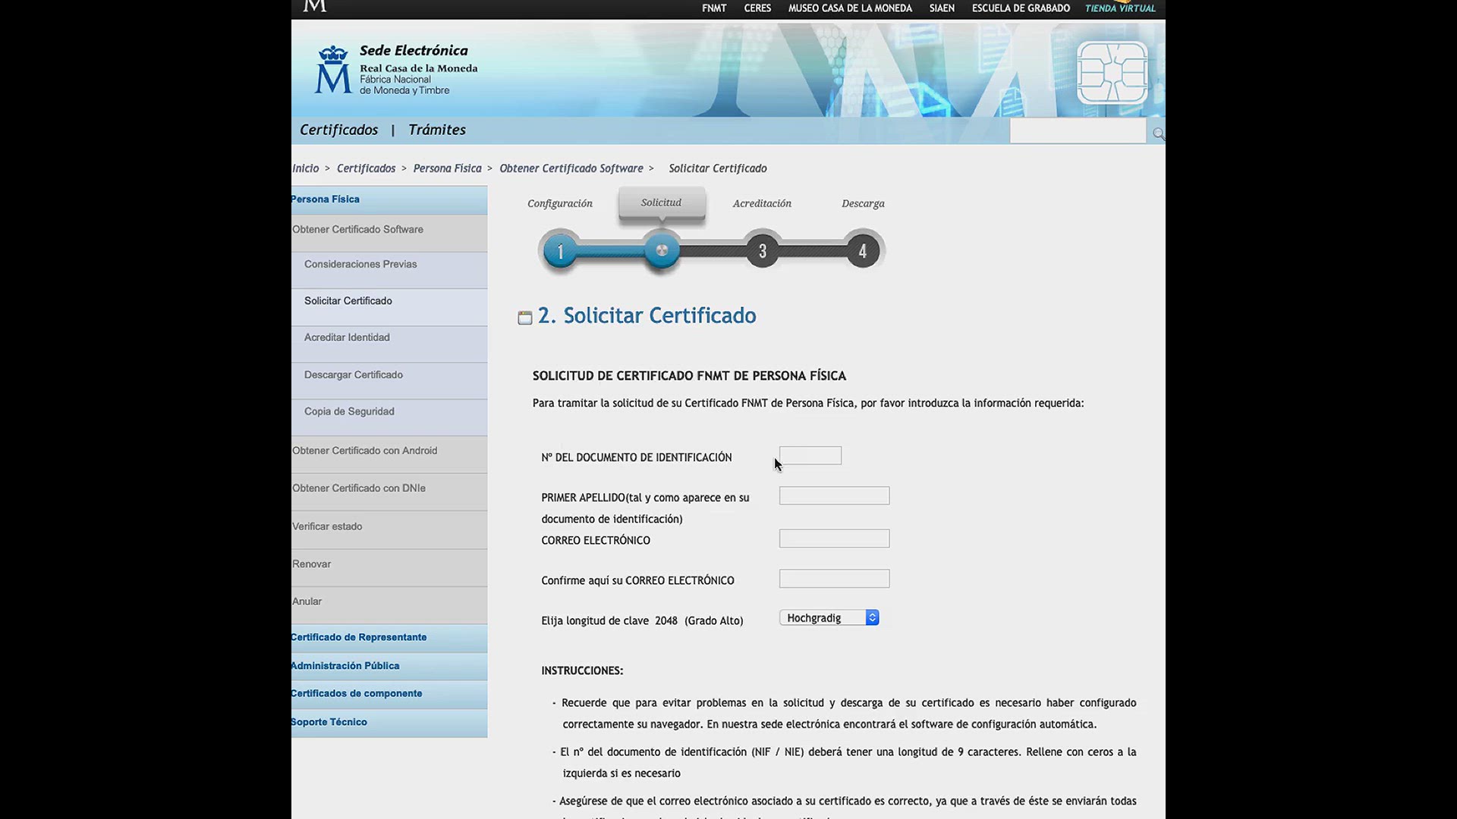Click the confirm email input field
Screen dimensions: 1457x819
(x=834, y=579)
